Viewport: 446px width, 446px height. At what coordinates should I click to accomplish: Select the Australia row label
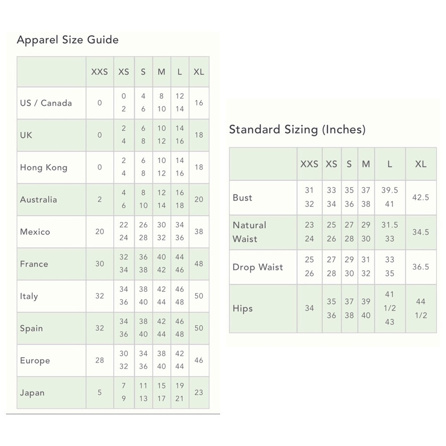tap(38, 200)
